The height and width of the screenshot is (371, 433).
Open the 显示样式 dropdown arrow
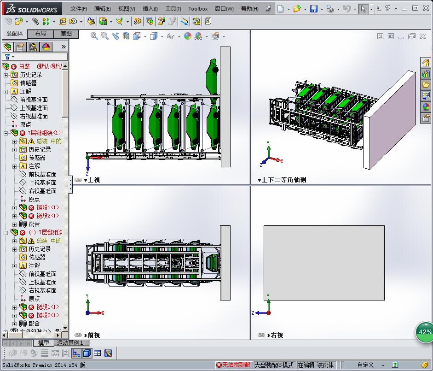tap(161, 36)
